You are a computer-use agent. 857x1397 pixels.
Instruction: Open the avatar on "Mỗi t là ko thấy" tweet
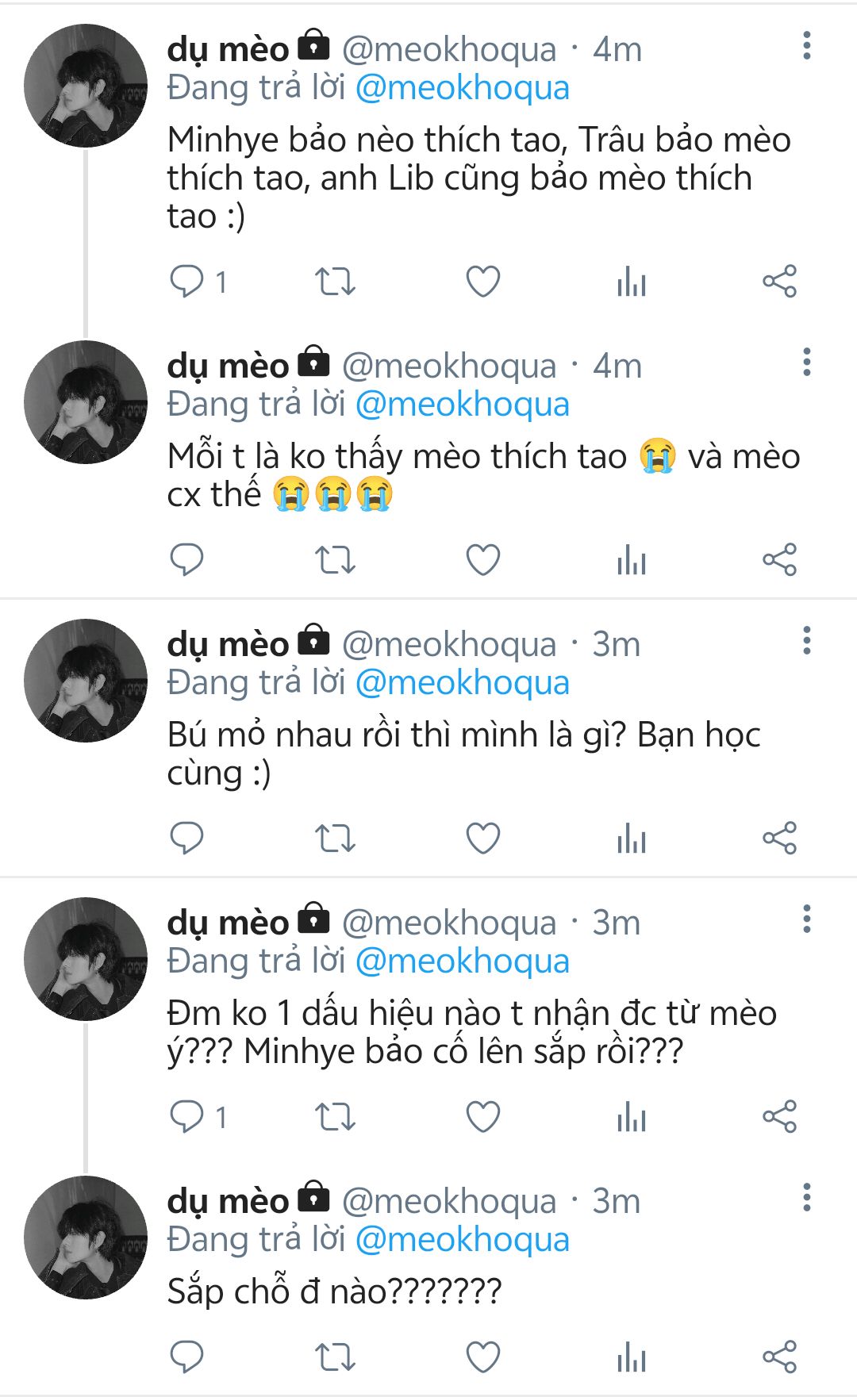(86, 402)
